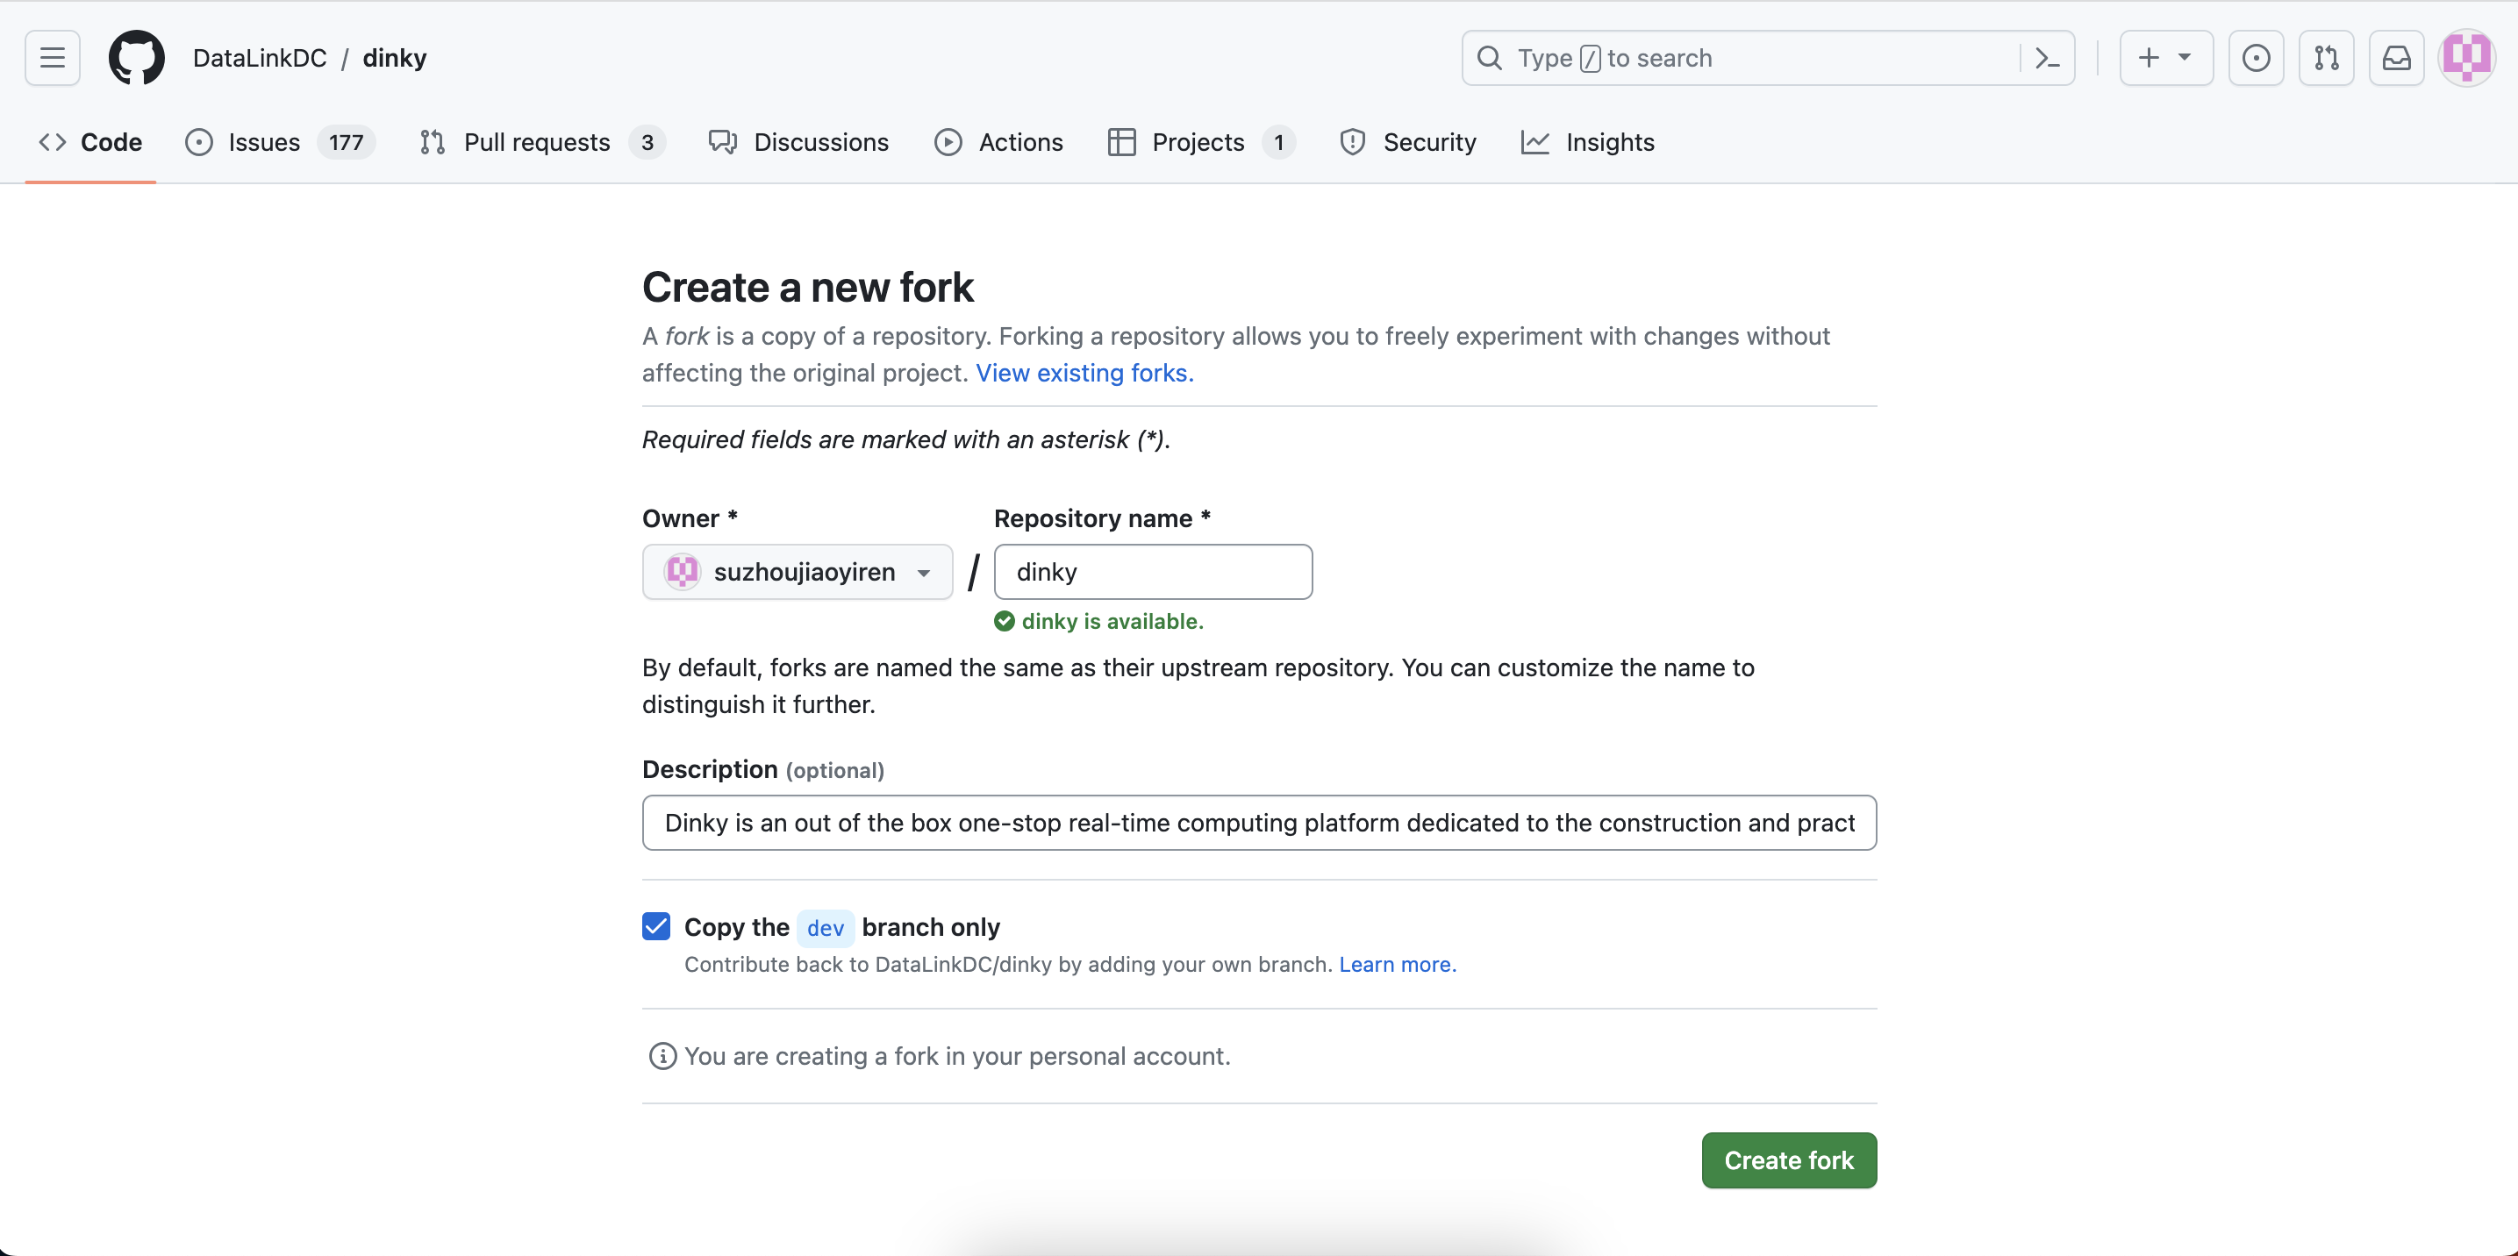The height and width of the screenshot is (1256, 2518).
Task: Click the Create fork button
Action: coord(1789,1160)
